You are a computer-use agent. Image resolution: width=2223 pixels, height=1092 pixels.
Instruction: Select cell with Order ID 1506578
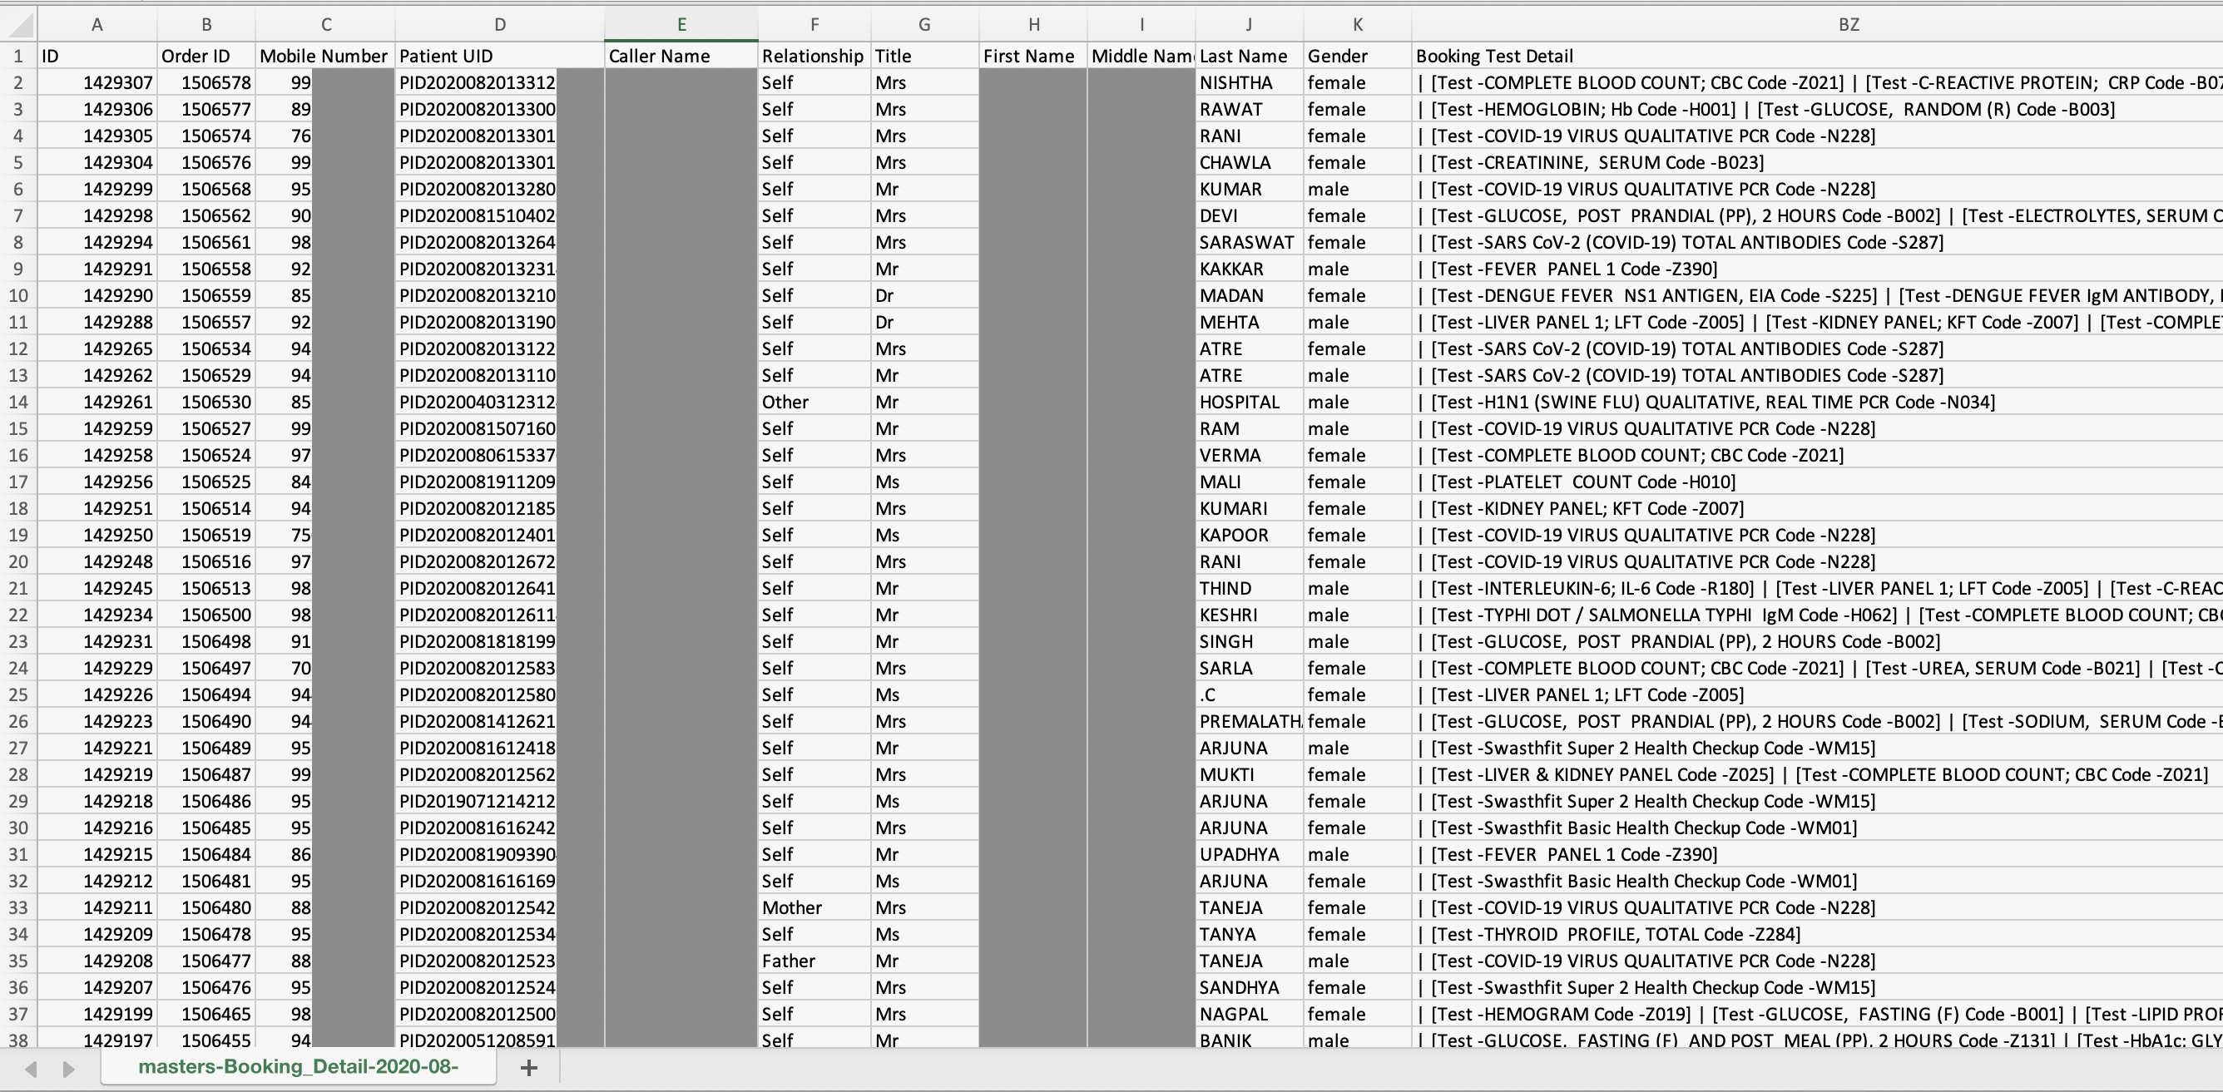pos(206,83)
